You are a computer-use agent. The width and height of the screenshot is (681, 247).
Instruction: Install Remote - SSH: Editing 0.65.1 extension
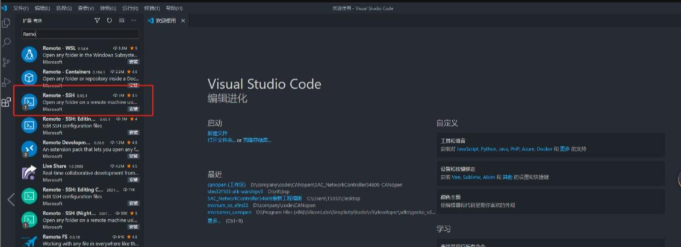pyautogui.click(x=133, y=133)
